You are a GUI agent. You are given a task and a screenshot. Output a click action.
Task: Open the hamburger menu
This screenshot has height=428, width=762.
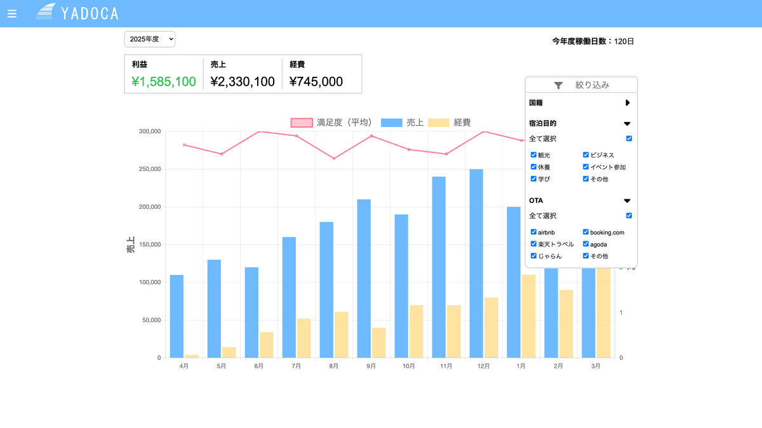tap(12, 13)
